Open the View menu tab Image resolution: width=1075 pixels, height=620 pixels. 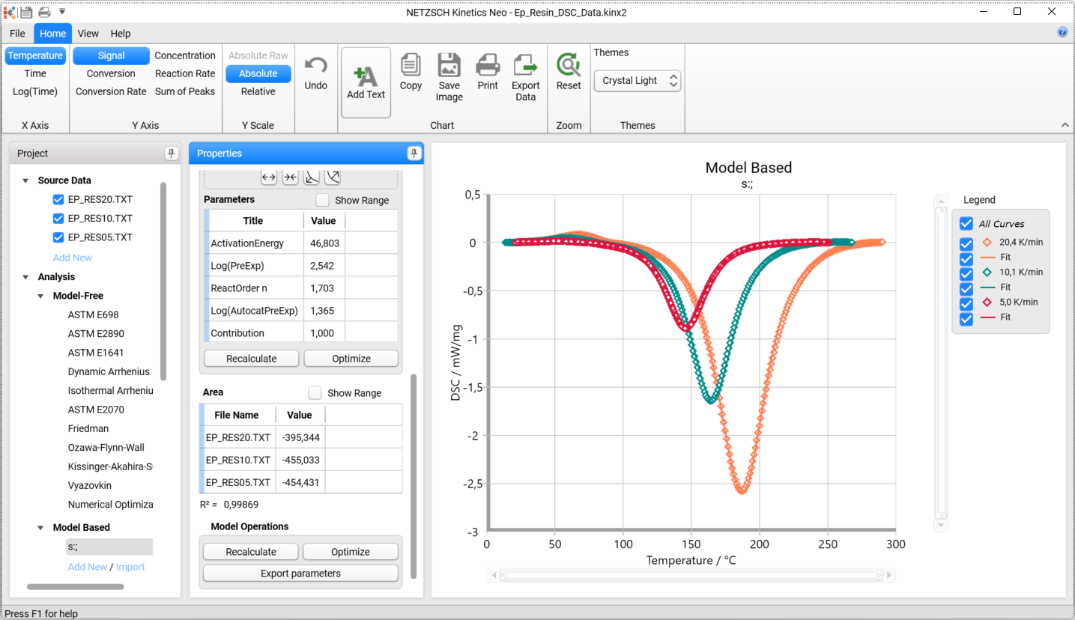88,34
